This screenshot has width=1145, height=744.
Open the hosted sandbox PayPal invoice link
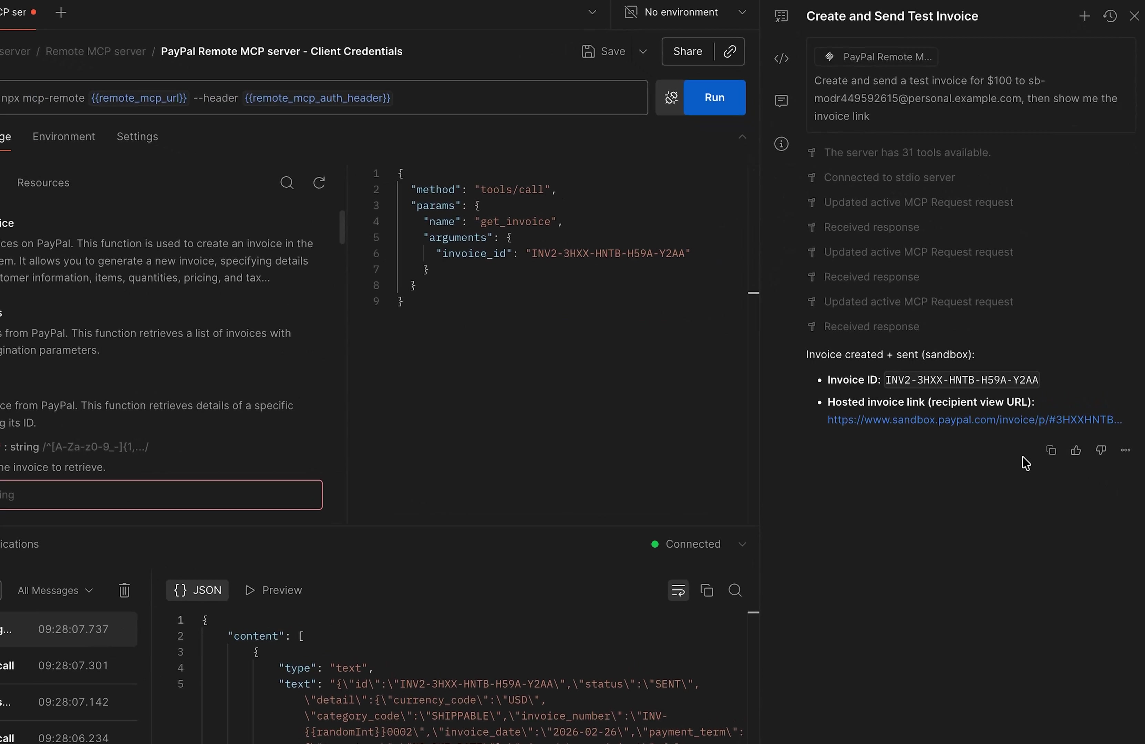(974, 420)
